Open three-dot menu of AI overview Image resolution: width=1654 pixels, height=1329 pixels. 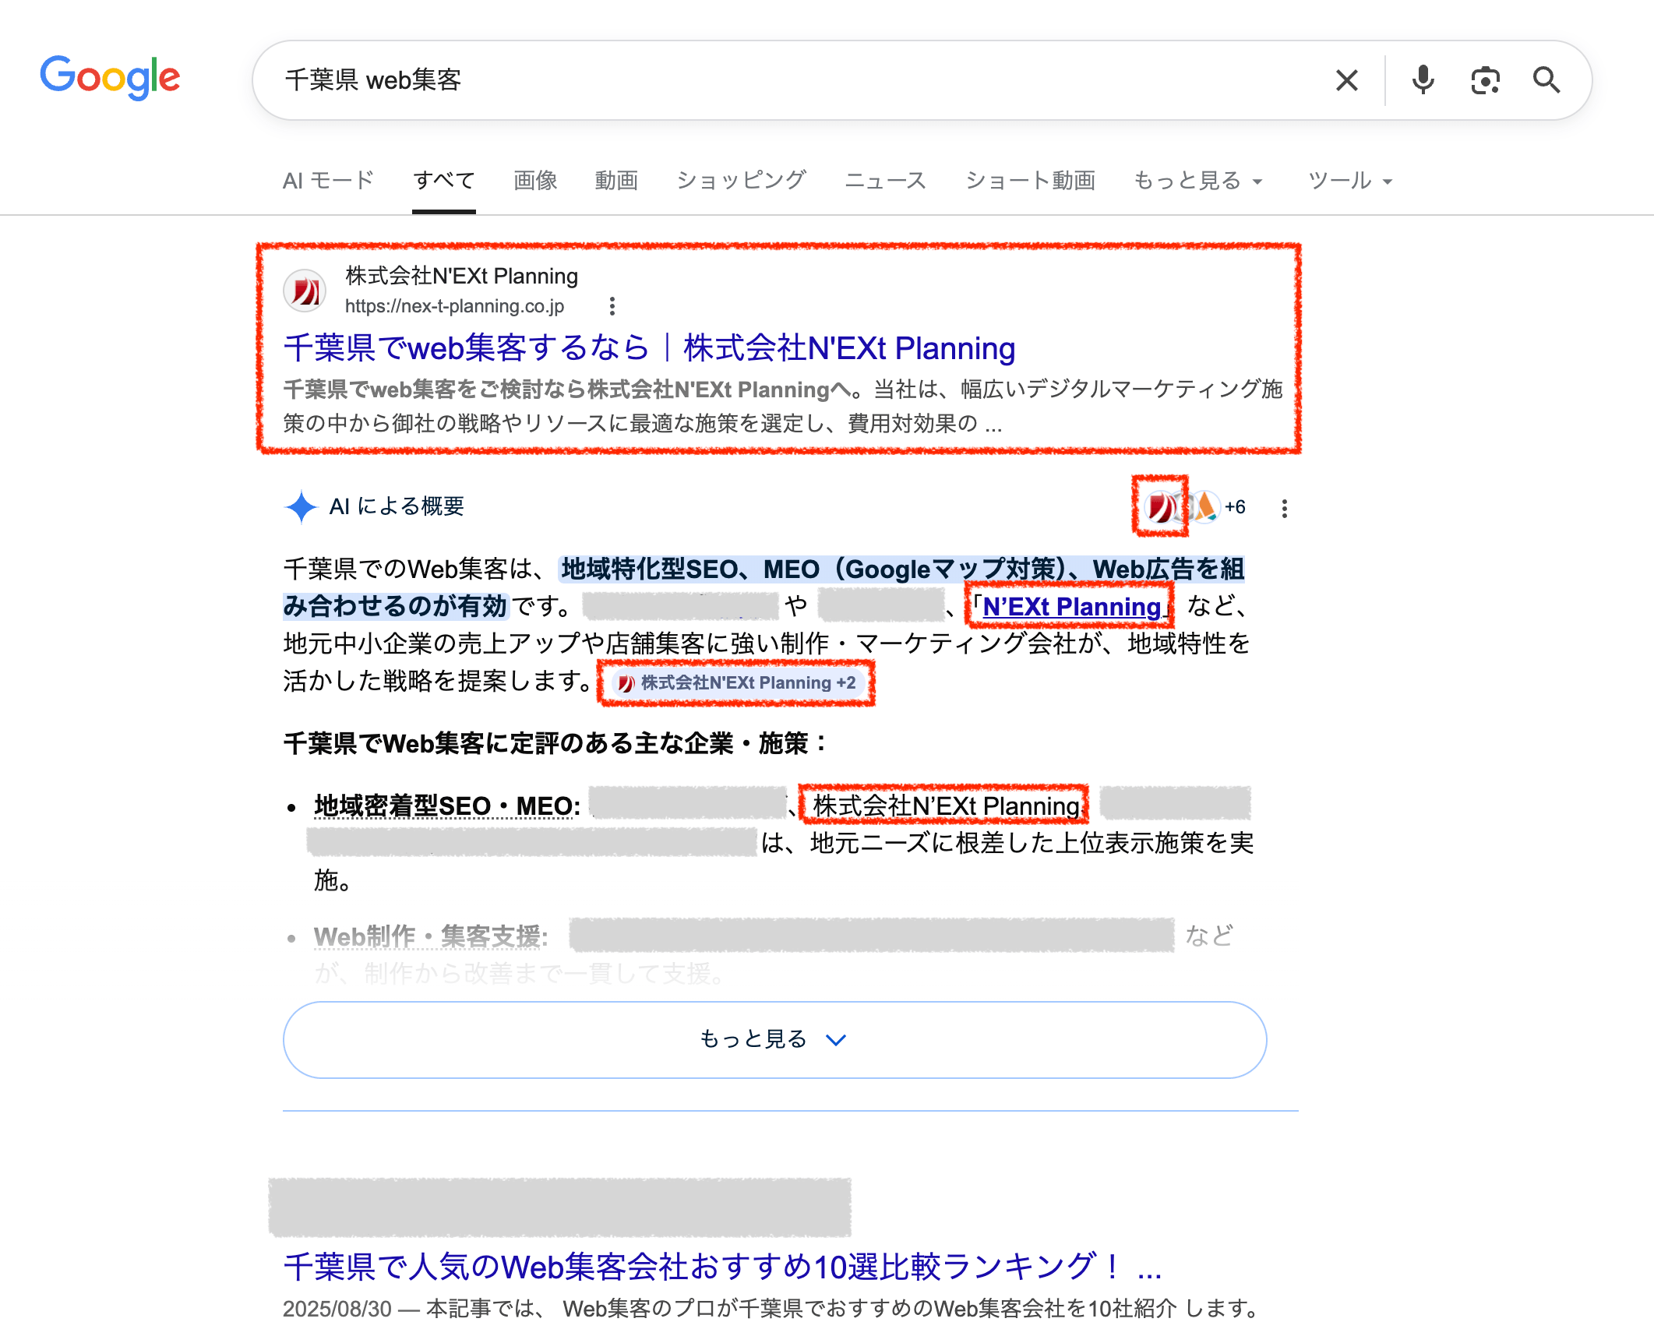click(x=1284, y=509)
